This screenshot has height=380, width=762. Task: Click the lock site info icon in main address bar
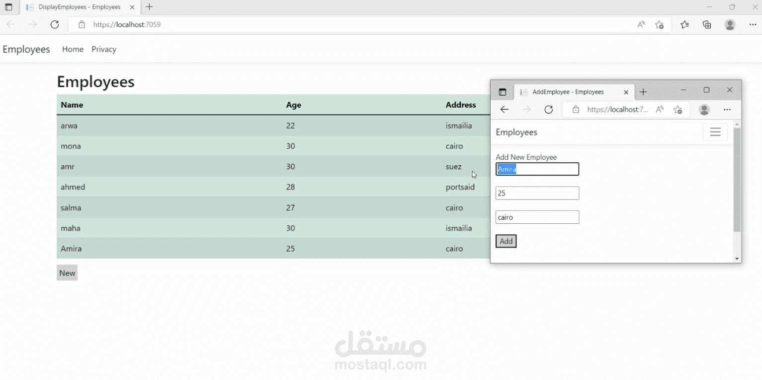(82, 24)
